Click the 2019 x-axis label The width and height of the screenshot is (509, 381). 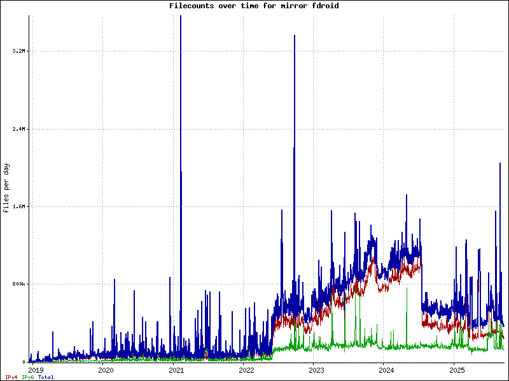click(36, 370)
